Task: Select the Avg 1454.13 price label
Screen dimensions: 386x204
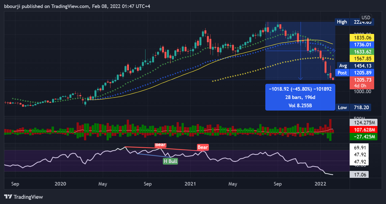Action: 355,66
